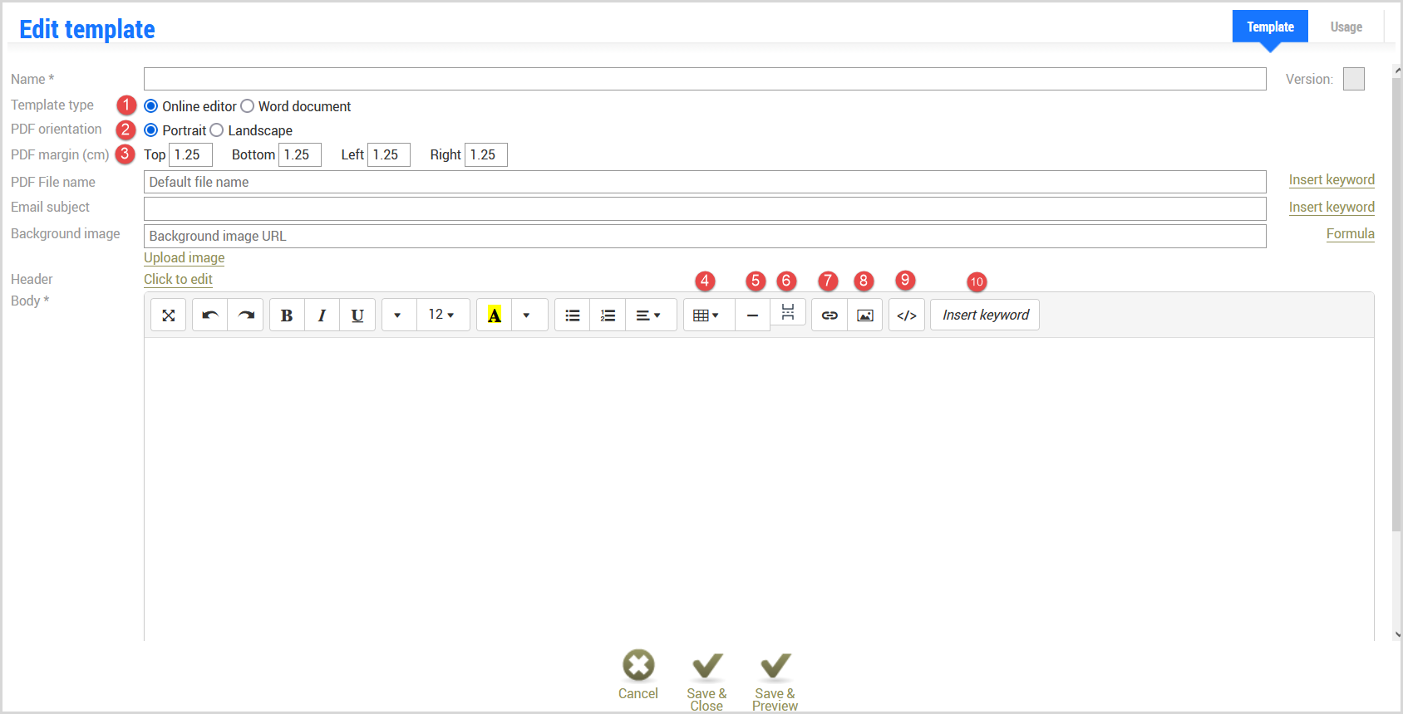Apply yellow text highlight color
The image size is (1403, 714).
495,315
